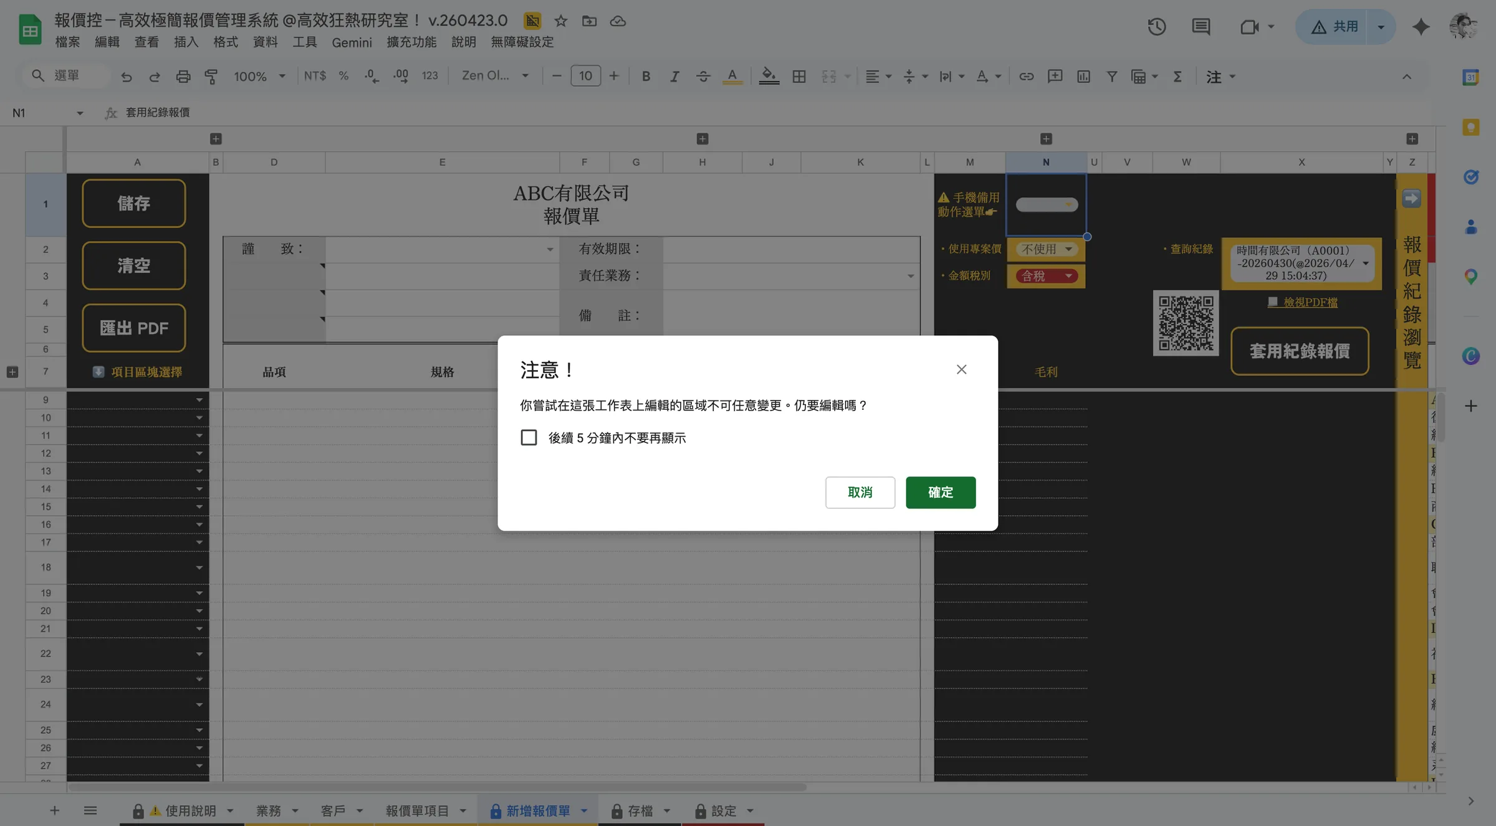
Task: Open the Meet camera icon
Action: pos(1249,27)
